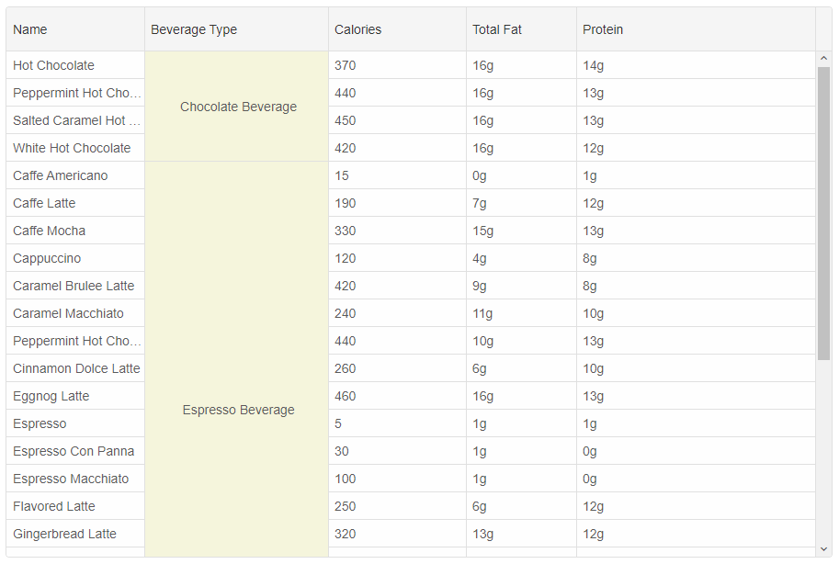
Task: Select the Hot Chocolate name cell
Action: pyautogui.click(x=75, y=65)
